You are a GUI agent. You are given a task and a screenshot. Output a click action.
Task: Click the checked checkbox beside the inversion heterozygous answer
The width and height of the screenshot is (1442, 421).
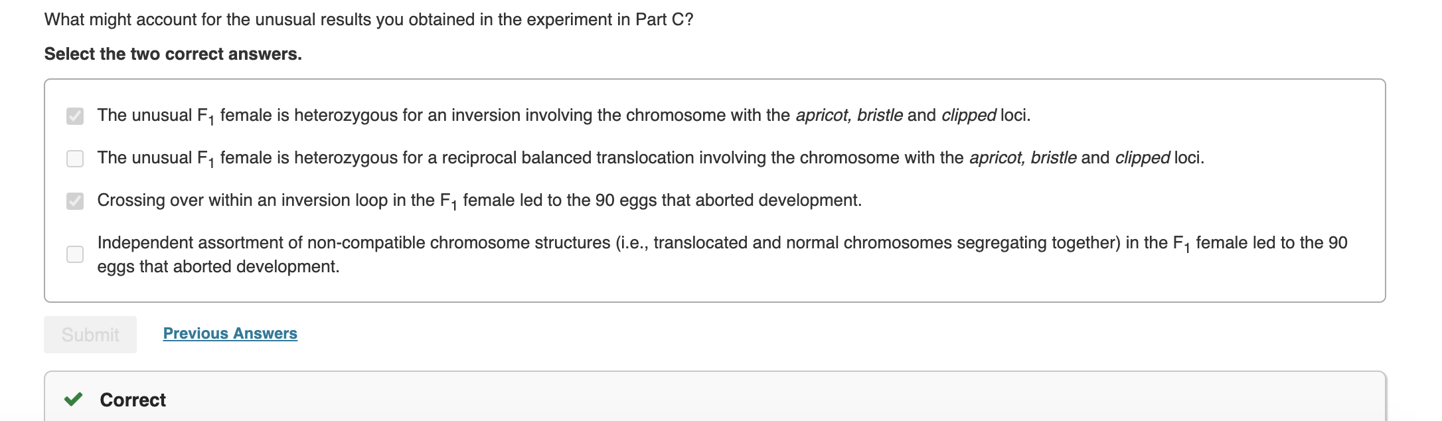tap(74, 115)
